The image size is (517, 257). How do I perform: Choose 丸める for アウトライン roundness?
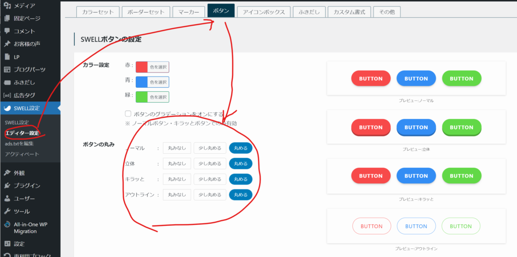point(240,195)
